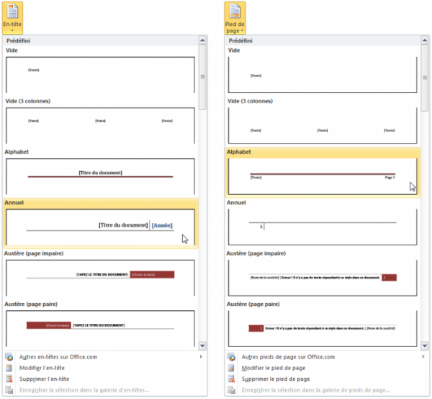This screenshot has width=432, height=399.
Task: Expand submenu arrow for Autres pieds de page
Action: [423, 356]
